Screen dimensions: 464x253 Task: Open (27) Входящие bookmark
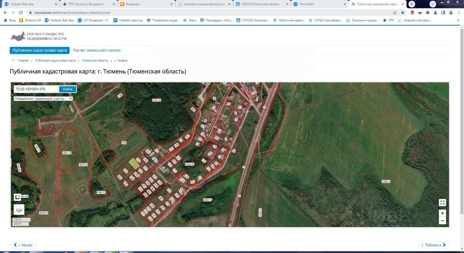click(94, 20)
